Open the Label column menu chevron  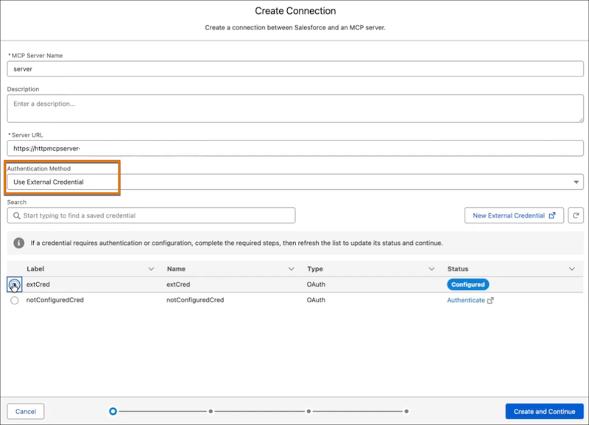click(151, 269)
